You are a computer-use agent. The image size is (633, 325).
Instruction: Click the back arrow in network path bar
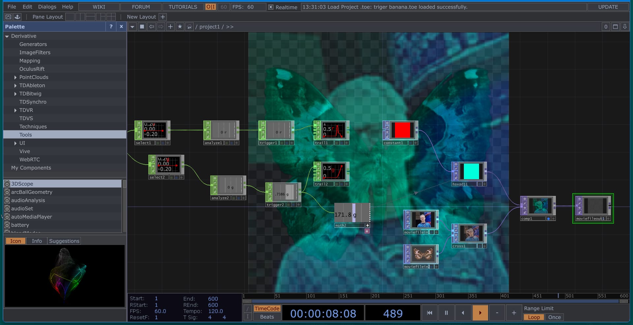pos(151,27)
